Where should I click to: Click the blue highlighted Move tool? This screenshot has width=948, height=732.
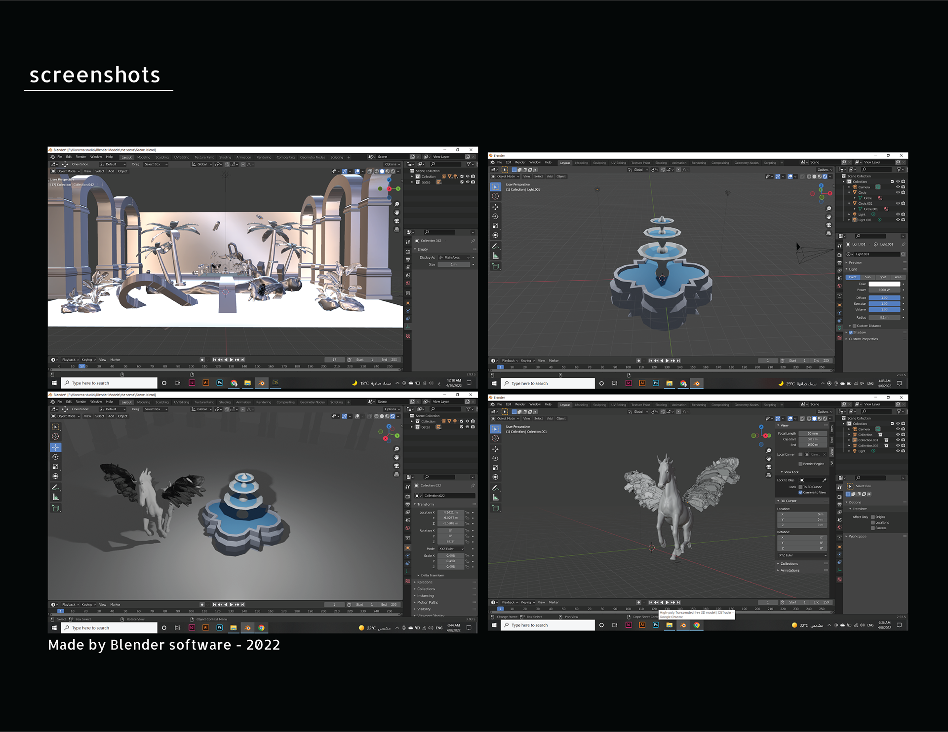55,447
